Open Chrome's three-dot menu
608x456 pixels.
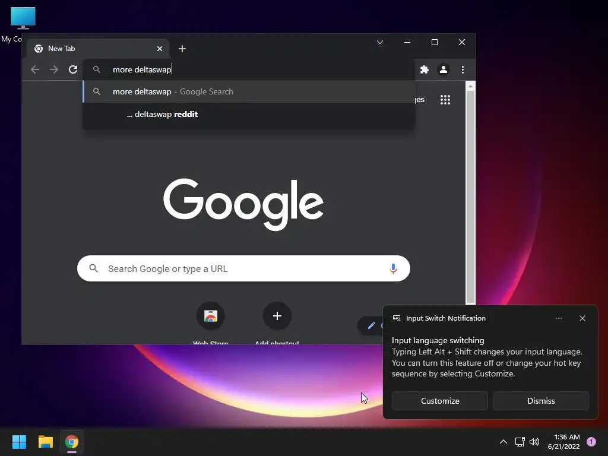463,69
